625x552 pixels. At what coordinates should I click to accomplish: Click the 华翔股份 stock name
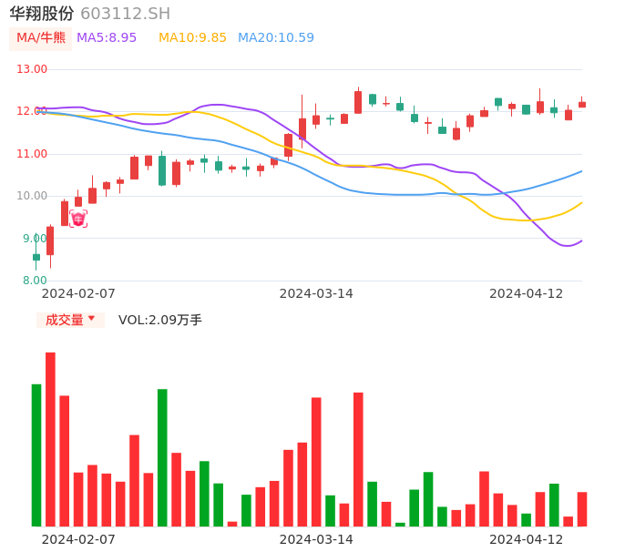click(x=41, y=14)
